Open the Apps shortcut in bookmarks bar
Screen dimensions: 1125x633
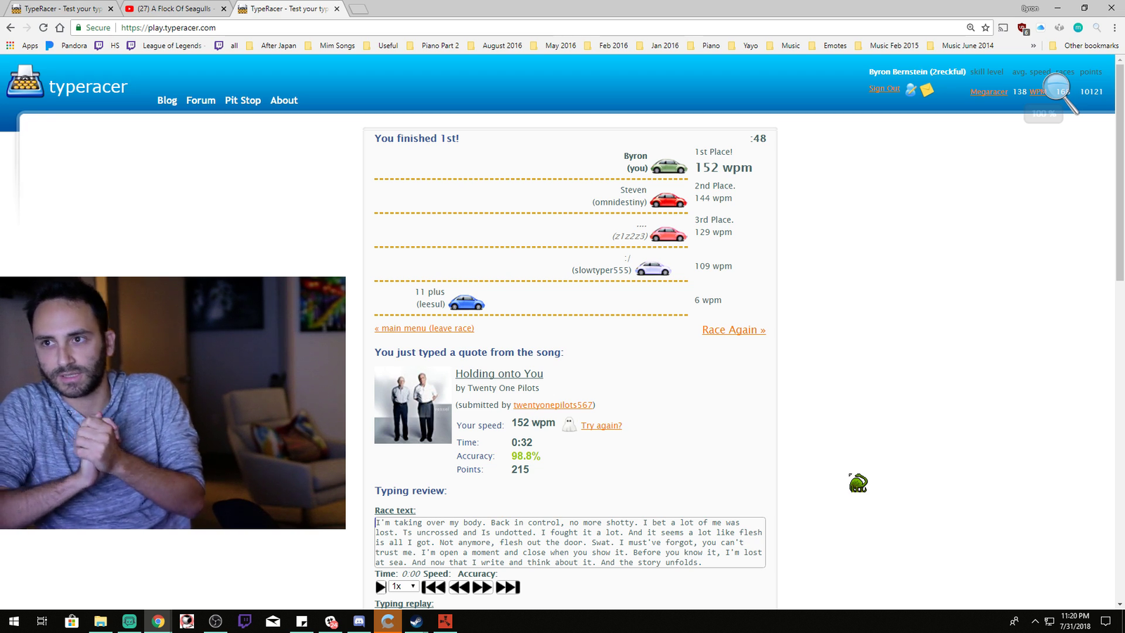click(x=22, y=46)
